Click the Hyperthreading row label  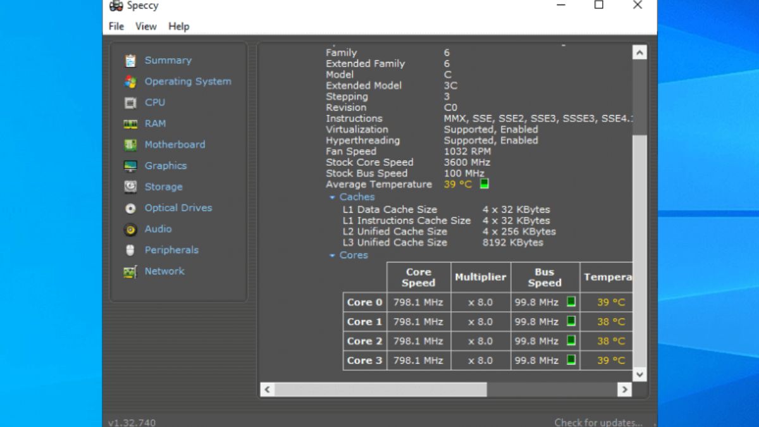point(363,140)
